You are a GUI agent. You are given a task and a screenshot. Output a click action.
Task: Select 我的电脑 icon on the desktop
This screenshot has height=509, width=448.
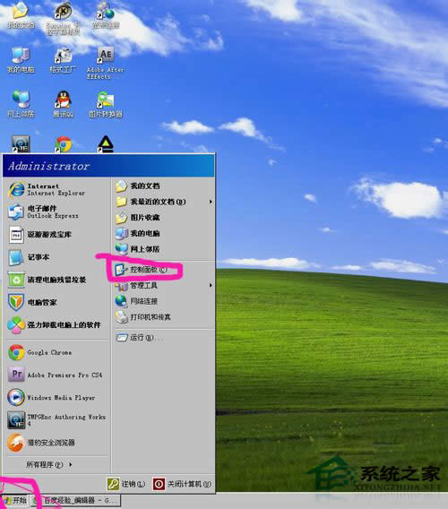21,60
